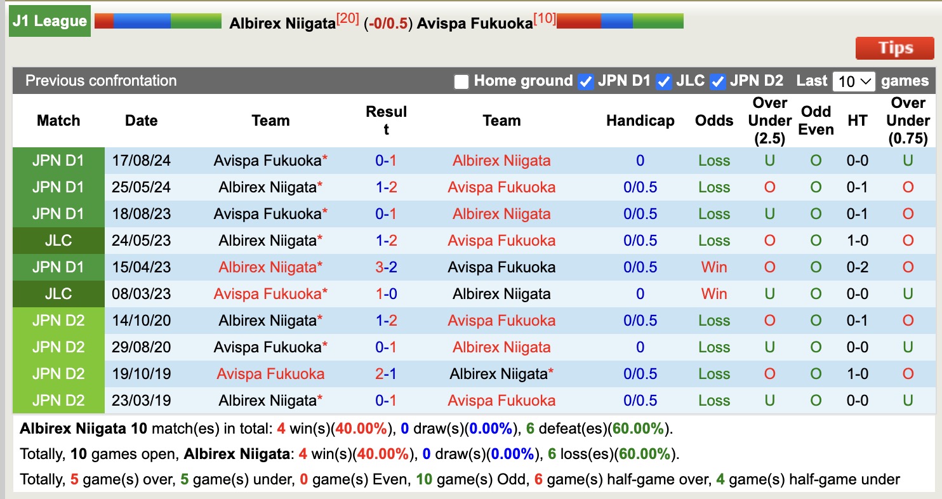942x499 pixels.
Task: Click the JLC badge for the 24/05/23 match
Action: (x=58, y=241)
